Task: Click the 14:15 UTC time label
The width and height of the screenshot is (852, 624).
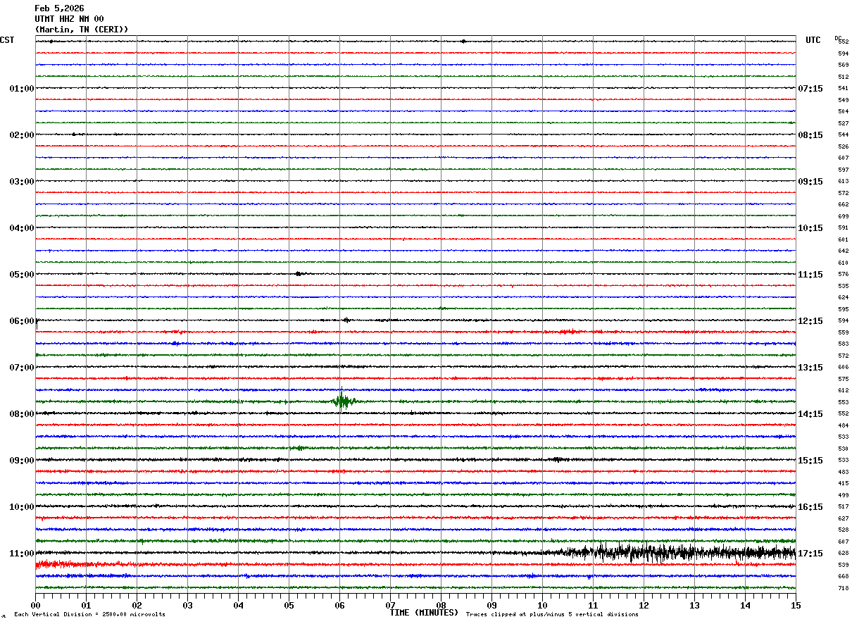Action: [x=810, y=414]
